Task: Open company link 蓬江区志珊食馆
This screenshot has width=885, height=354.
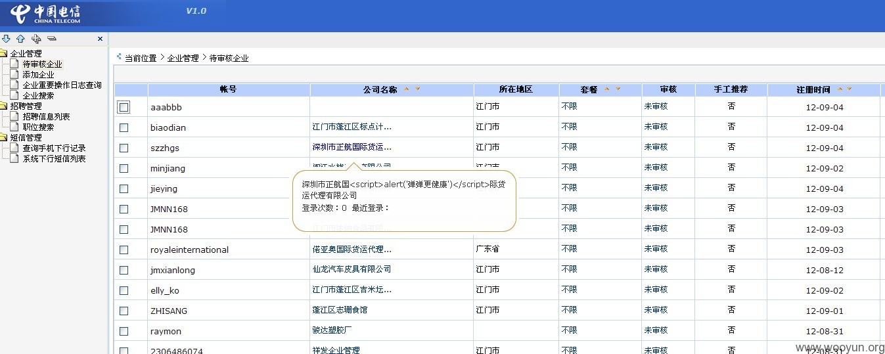Action: [340, 310]
